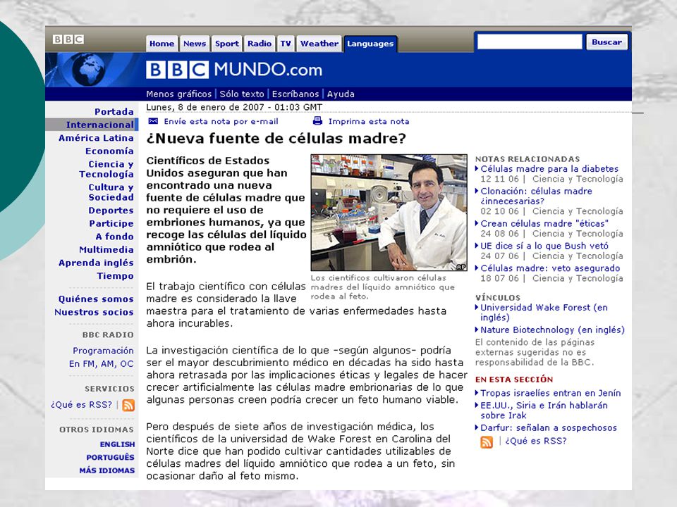This screenshot has width=677, height=507.
Task: Open the Weather tab
Action: pyautogui.click(x=319, y=44)
